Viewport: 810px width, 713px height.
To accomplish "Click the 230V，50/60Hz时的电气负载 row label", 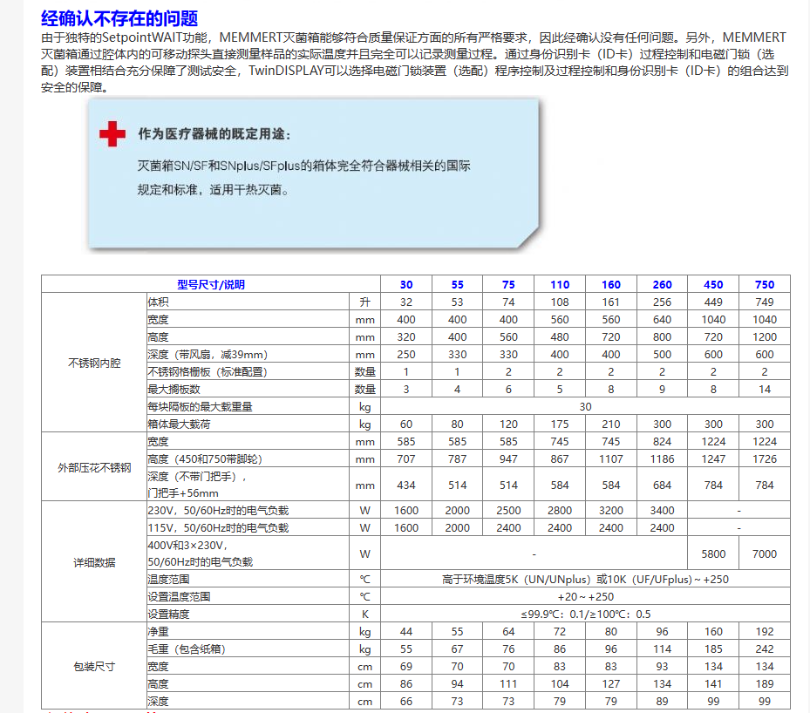I will (218, 511).
